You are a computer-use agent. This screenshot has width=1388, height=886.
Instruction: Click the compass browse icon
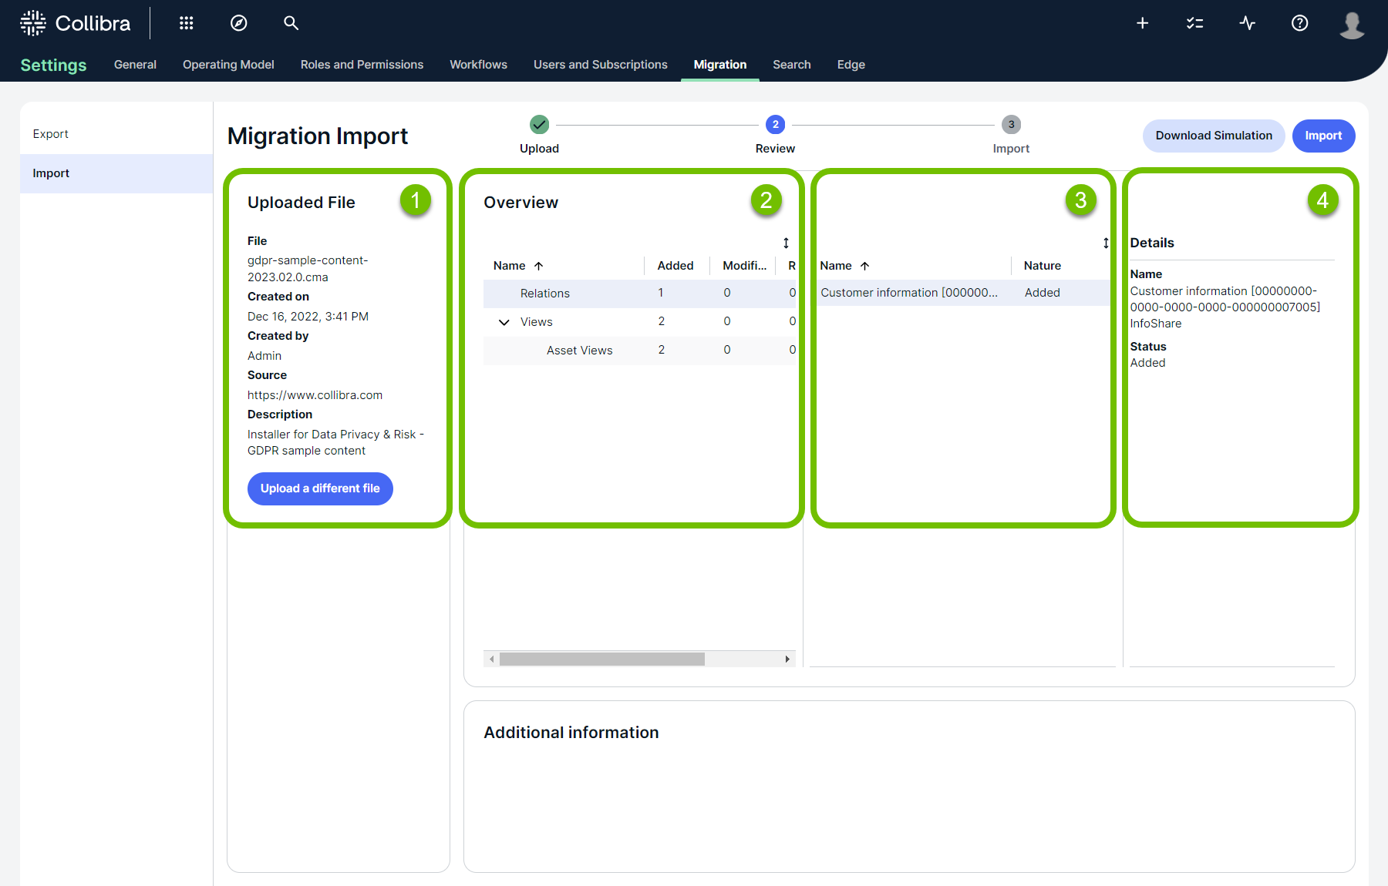click(239, 23)
